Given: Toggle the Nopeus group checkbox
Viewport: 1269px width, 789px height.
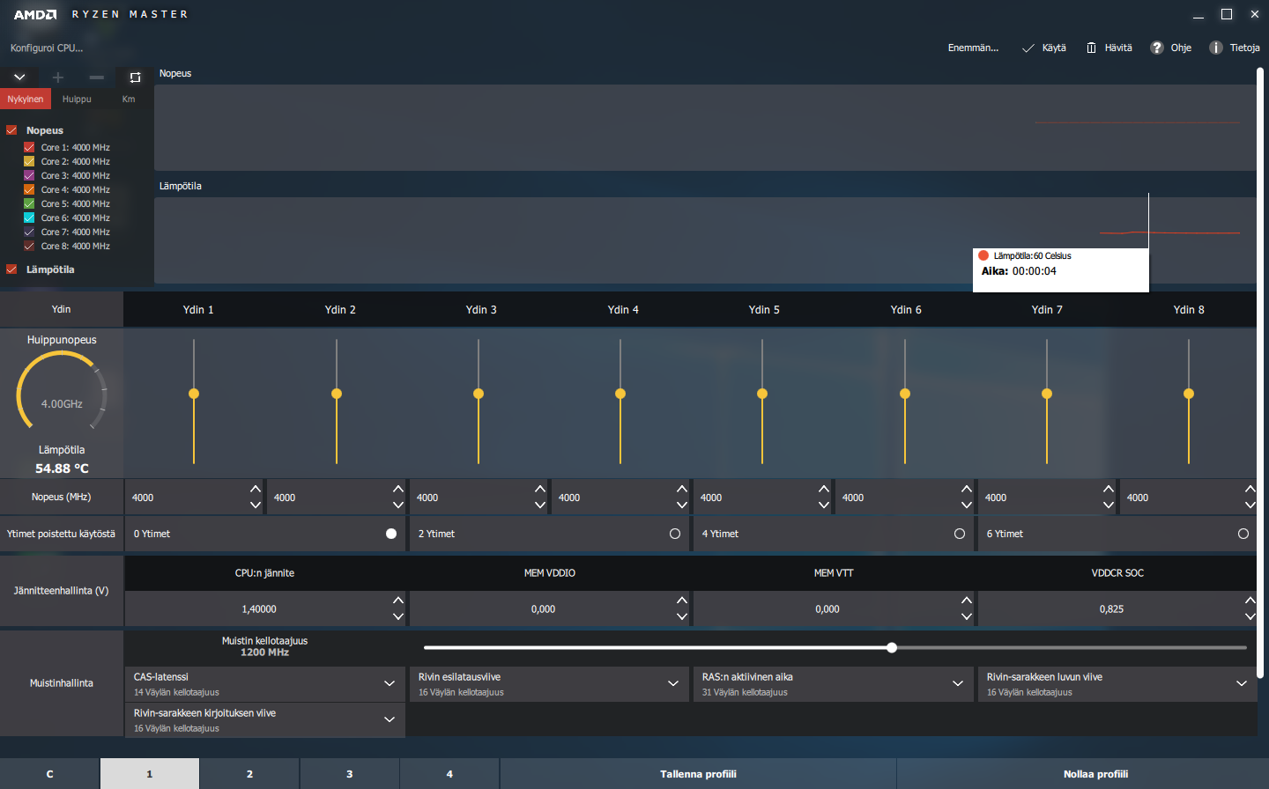Looking at the screenshot, I should coord(11,130).
